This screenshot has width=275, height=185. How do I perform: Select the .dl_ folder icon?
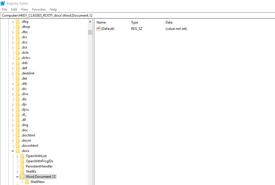(x=18, y=115)
